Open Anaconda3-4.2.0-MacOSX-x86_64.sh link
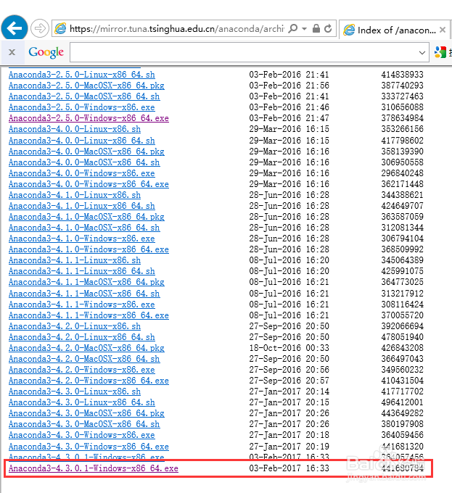Screen dimensions: 452x493 84,359
